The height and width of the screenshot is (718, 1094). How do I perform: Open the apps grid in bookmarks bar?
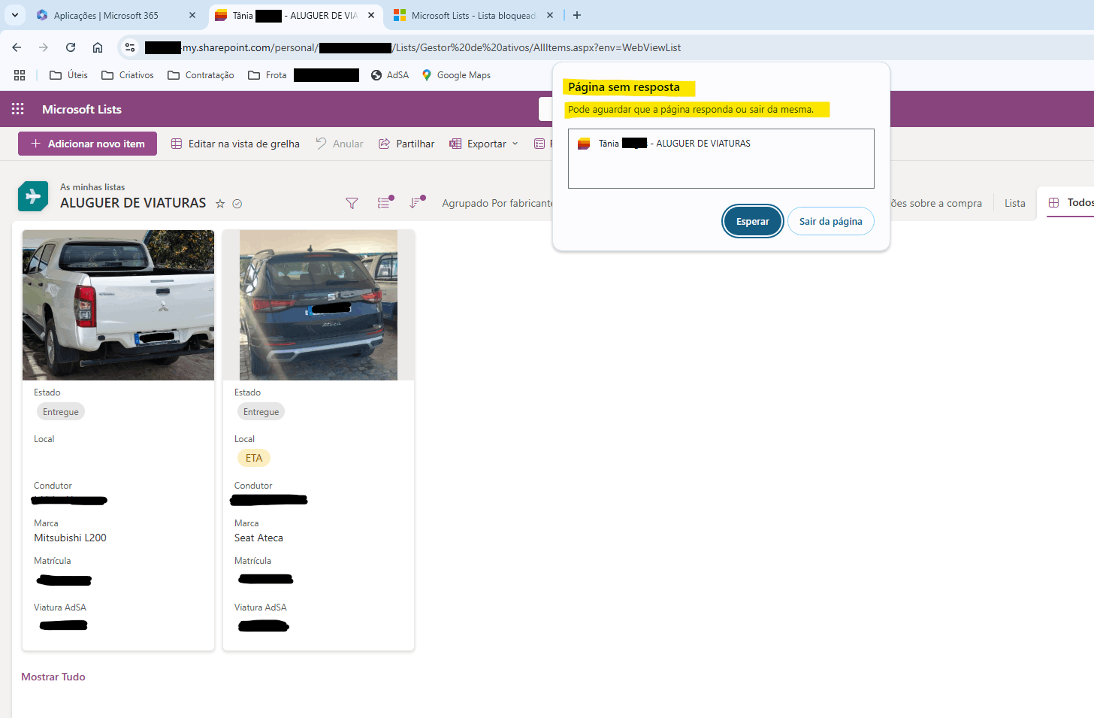pos(20,75)
